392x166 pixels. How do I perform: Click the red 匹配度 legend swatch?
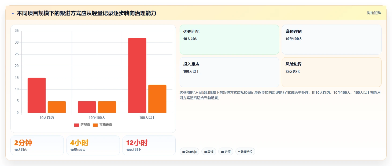pos(77,125)
